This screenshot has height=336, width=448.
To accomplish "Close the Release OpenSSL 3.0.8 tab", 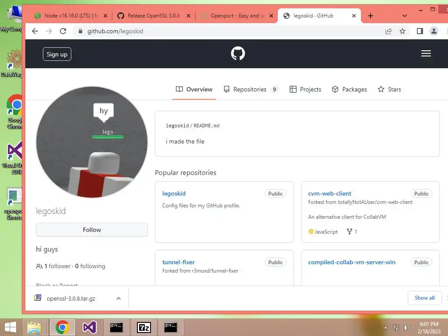I will [189, 16].
